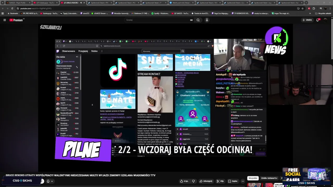Open the Tipply | Lista wiado... bookmark
This screenshot has width=333, height=187.
pos(69,13)
